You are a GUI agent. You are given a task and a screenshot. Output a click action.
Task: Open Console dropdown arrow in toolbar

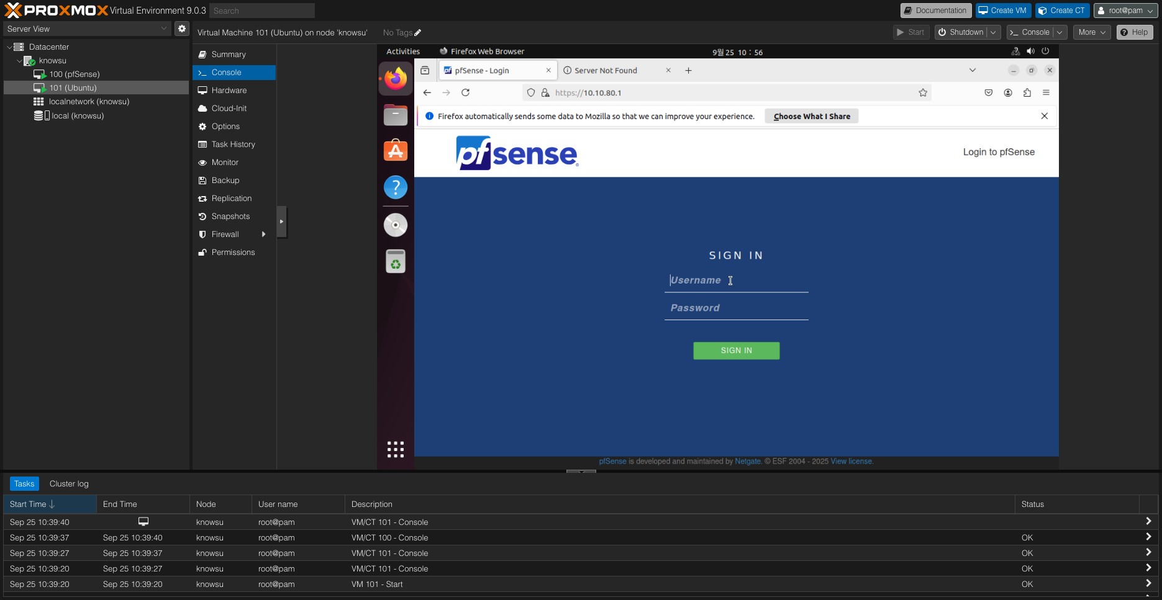1060,32
